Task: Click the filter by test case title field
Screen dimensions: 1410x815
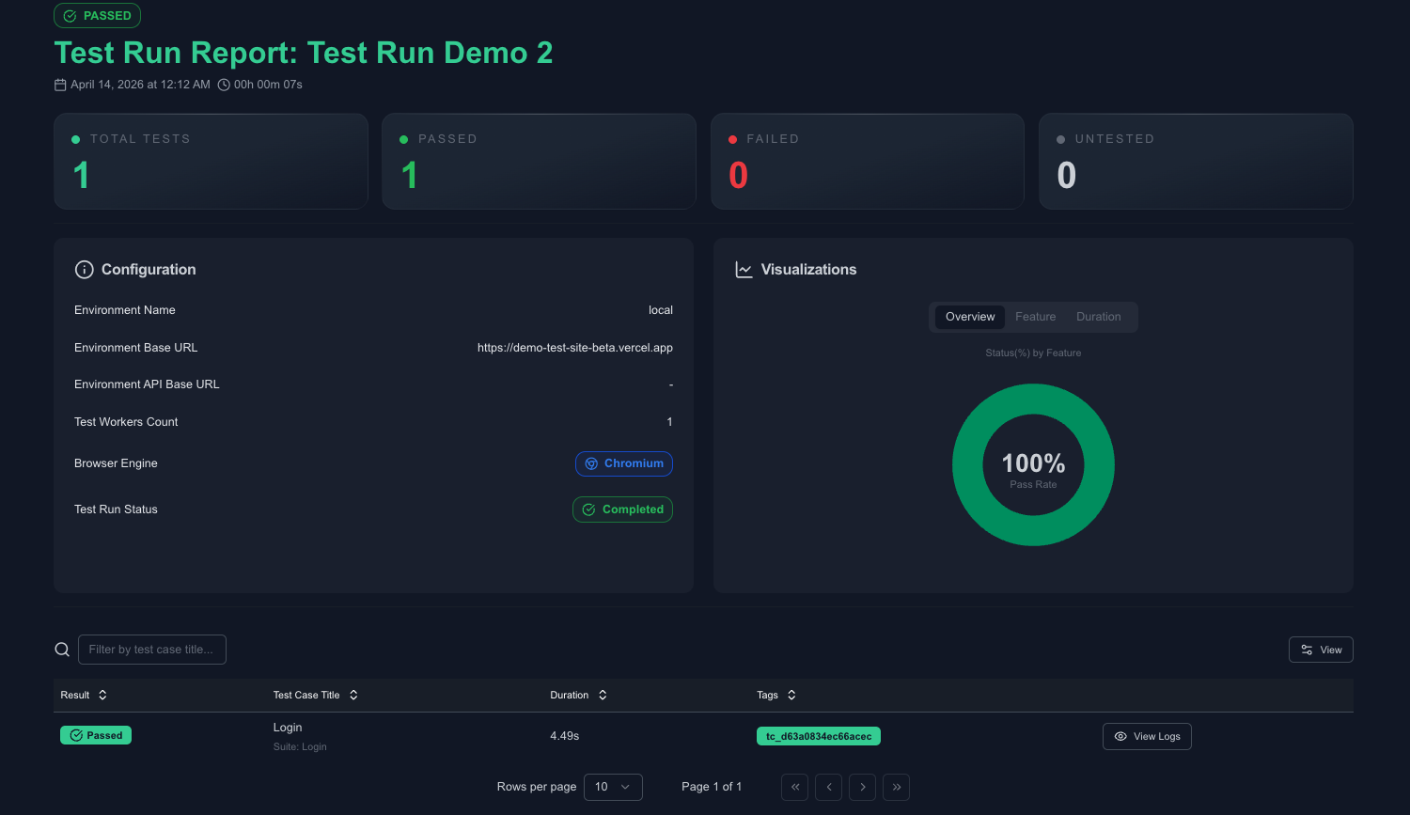Action: coord(151,649)
